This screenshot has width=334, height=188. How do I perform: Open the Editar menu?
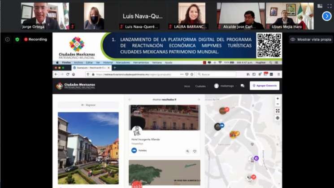(89, 63)
